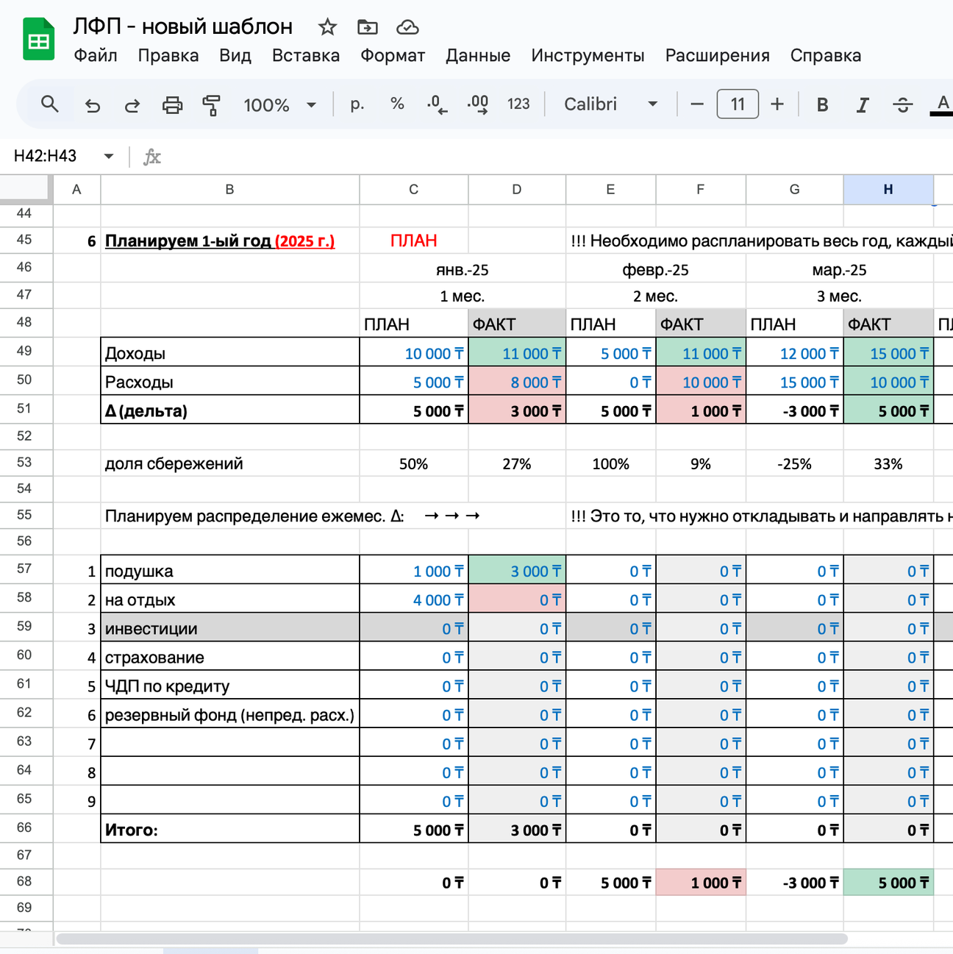The width and height of the screenshot is (953, 954).
Task: Increase font size with plus button
Action: [x=777, y=104]
